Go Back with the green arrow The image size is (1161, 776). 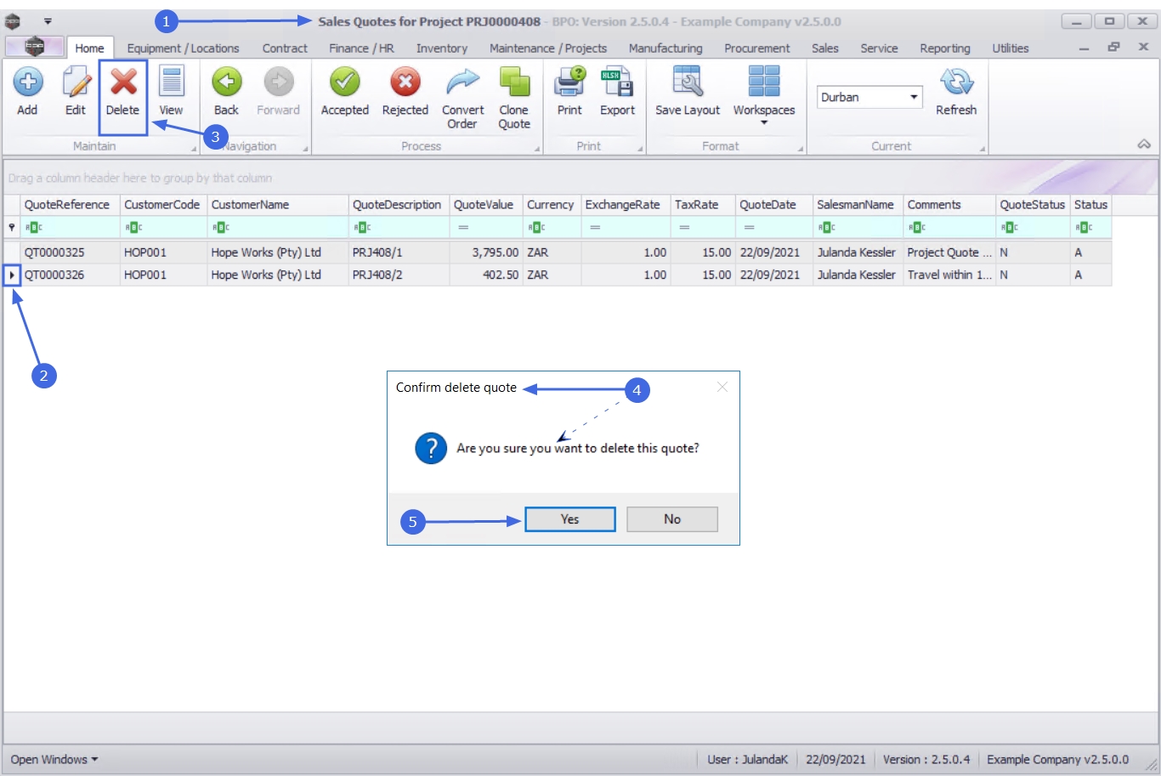tap(226, 82)
